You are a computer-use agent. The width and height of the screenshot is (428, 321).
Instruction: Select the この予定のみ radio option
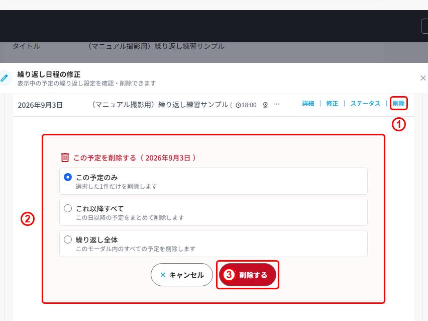[68, 177]
